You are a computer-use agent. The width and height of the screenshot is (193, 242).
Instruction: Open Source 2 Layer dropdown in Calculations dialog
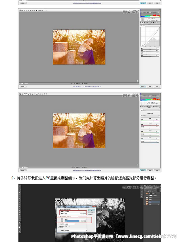coord(75,219)
